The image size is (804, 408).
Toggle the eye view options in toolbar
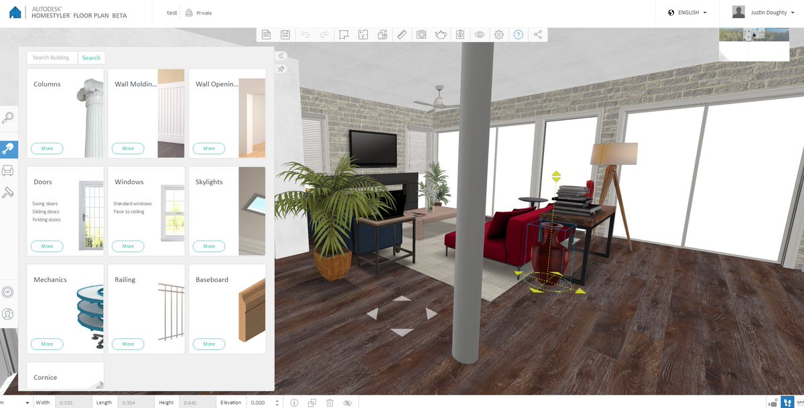click(x=480, y=34)
